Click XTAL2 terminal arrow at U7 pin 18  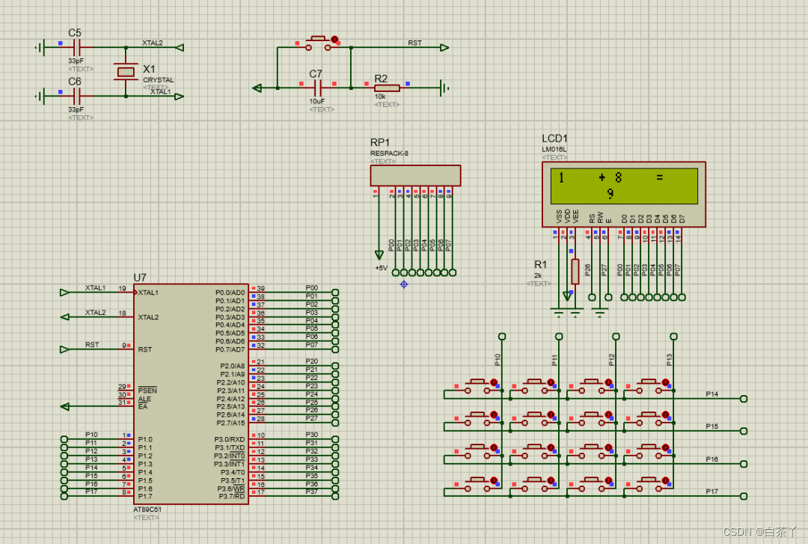(x=65, y=317)
